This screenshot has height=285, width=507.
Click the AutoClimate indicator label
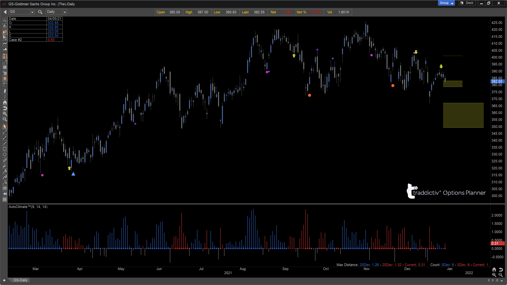click(28, 207)
